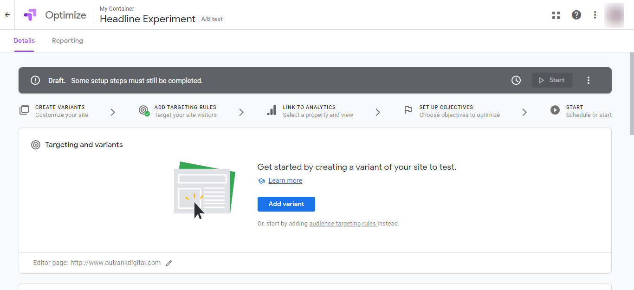Go to the Add Targeting Rules step
Screen dimensions: 634x290
(x=185, y=111)
